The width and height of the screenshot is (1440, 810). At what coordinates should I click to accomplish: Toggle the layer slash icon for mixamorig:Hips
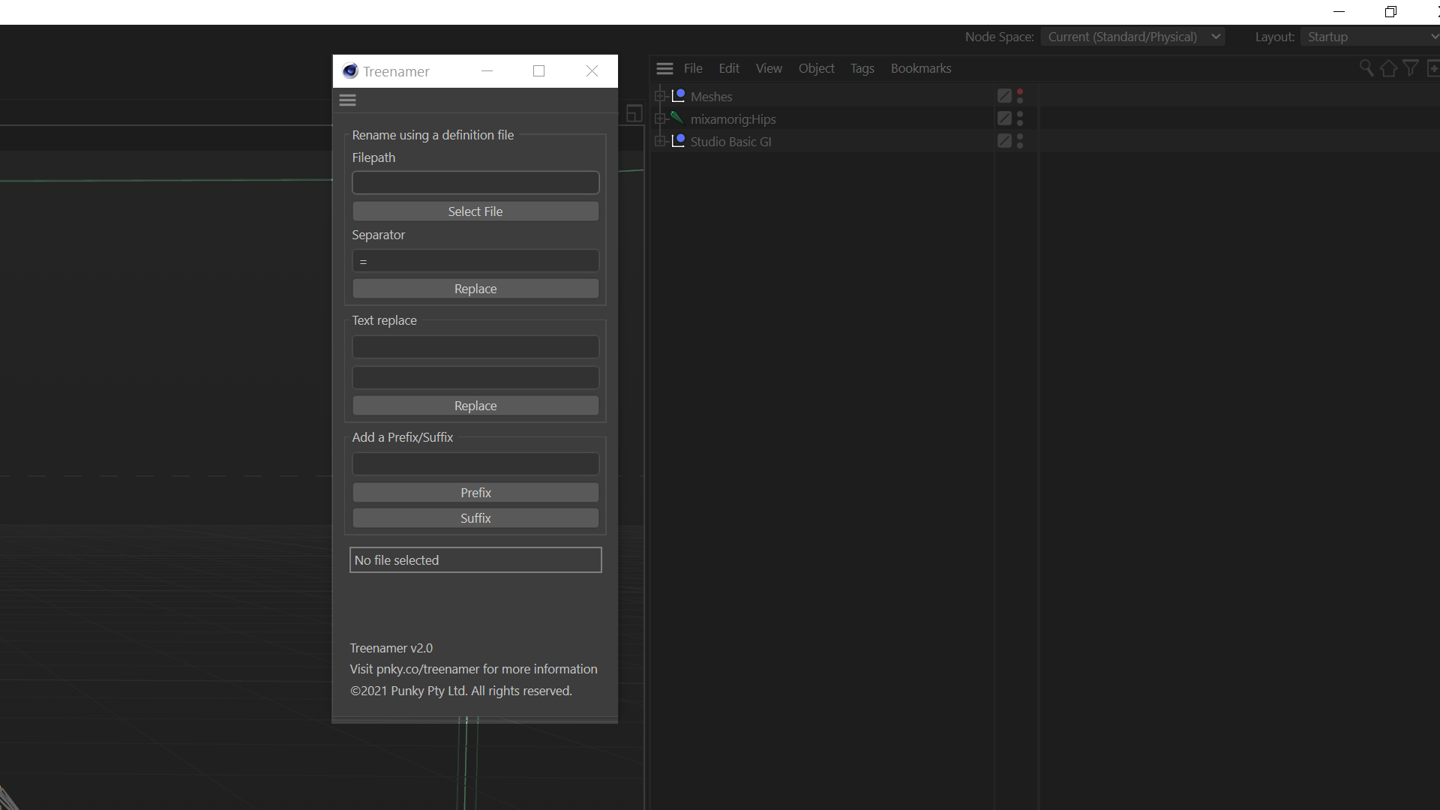[1004, 118]
